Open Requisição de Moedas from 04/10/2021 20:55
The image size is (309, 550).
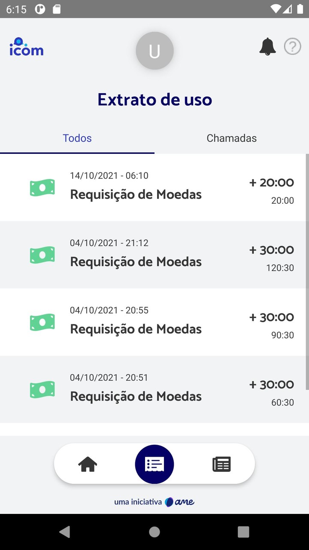click(136, 329)
